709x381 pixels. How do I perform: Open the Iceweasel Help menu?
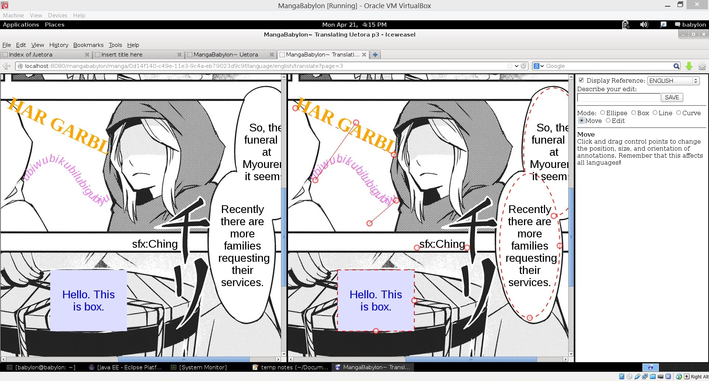133,45
